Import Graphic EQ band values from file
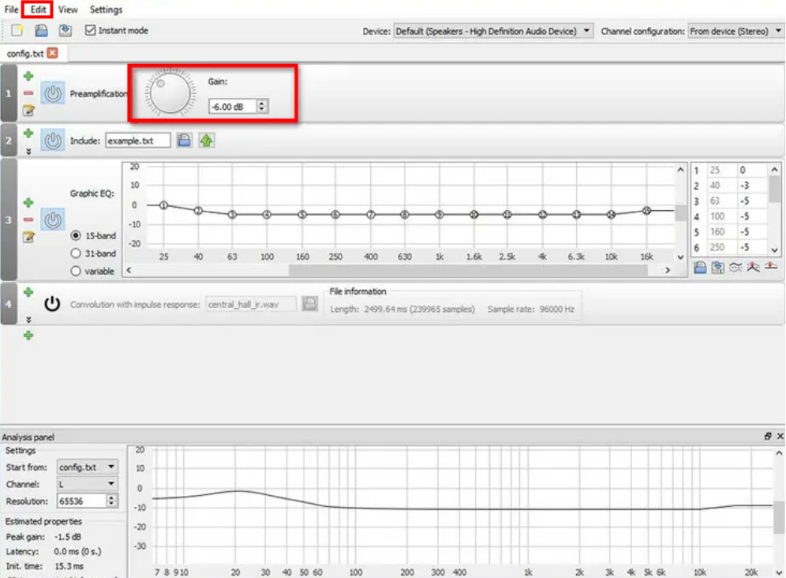Screen dimensions: 786x578 tap(700, 268)
